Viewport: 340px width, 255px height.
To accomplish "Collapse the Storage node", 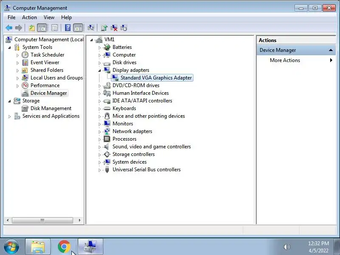I will (x=9, y=101).
